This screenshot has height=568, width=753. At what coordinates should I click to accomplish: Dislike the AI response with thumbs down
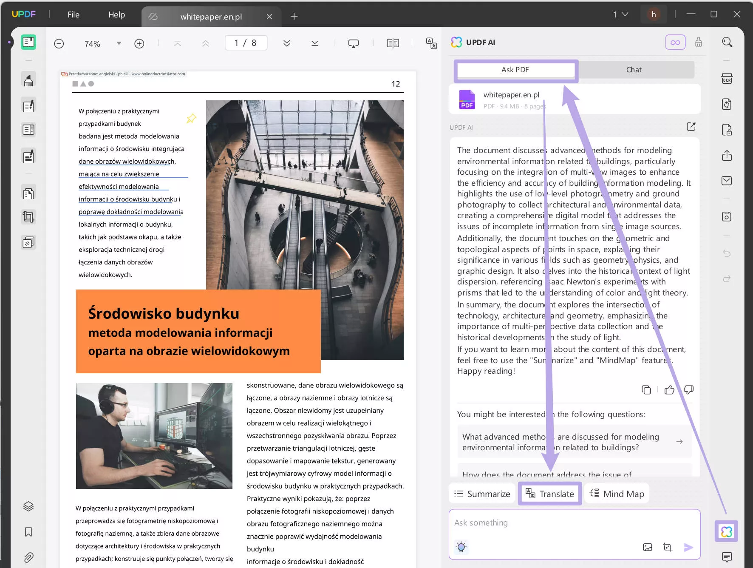[688, 389]
